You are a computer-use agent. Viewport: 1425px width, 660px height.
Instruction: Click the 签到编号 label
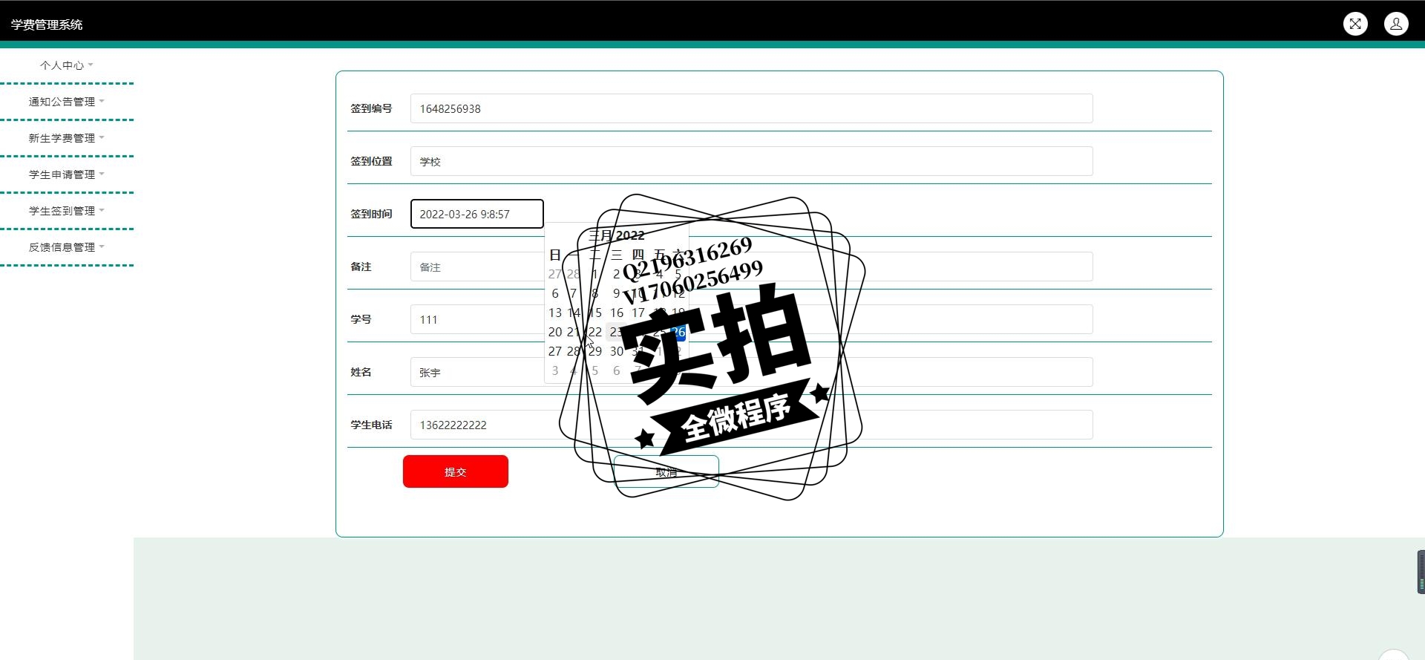tap(371, 108)
